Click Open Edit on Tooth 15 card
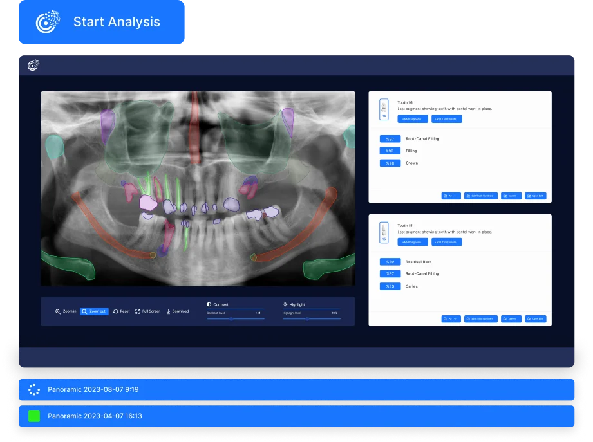The height and width of the screenshot is (442, 593). tap(536, 319)
